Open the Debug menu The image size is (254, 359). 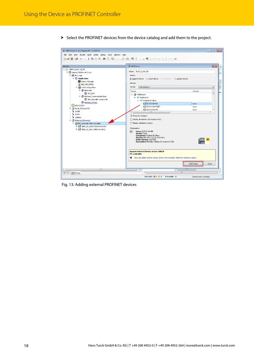103,55
